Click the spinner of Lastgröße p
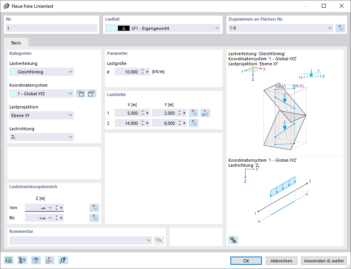This screenshot has height=269, width=351. click(x=142, y=72)
